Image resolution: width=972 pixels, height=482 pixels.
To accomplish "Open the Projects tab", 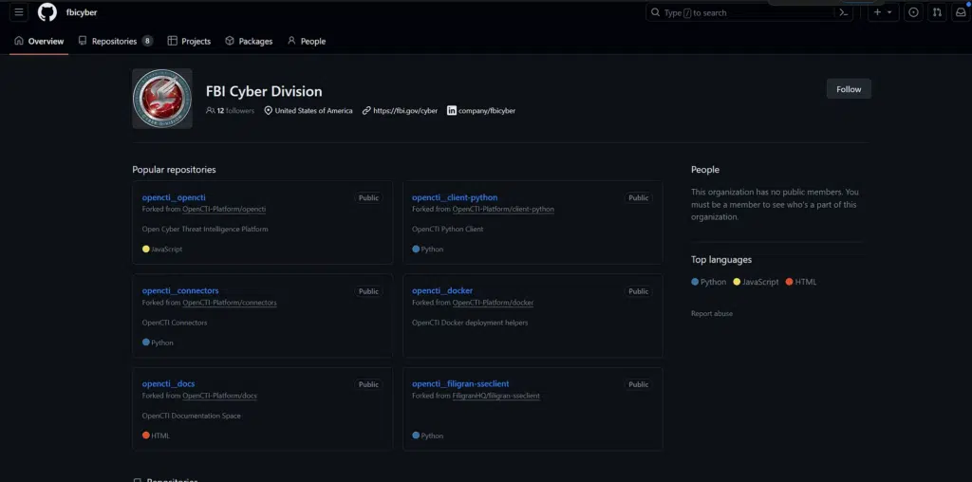I will tap(189, 42).
